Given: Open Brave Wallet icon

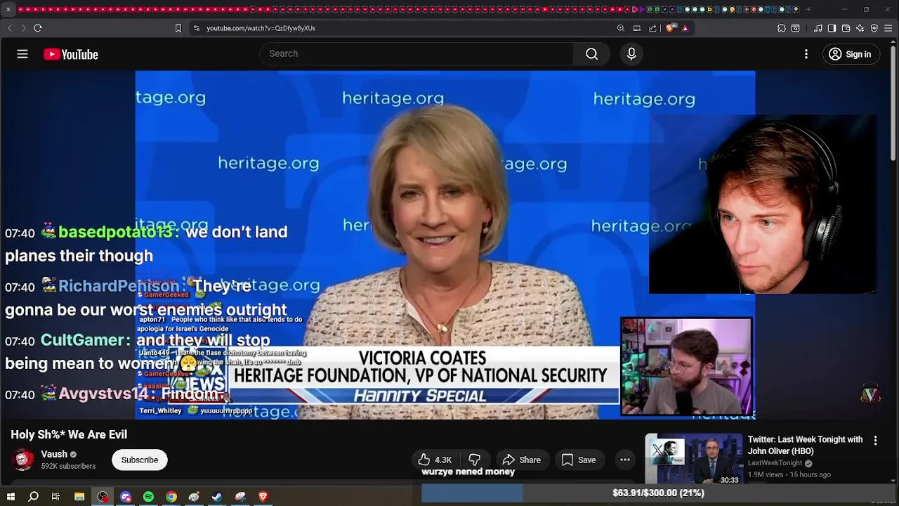Looking at the screenshot, I should coord(846,28).
